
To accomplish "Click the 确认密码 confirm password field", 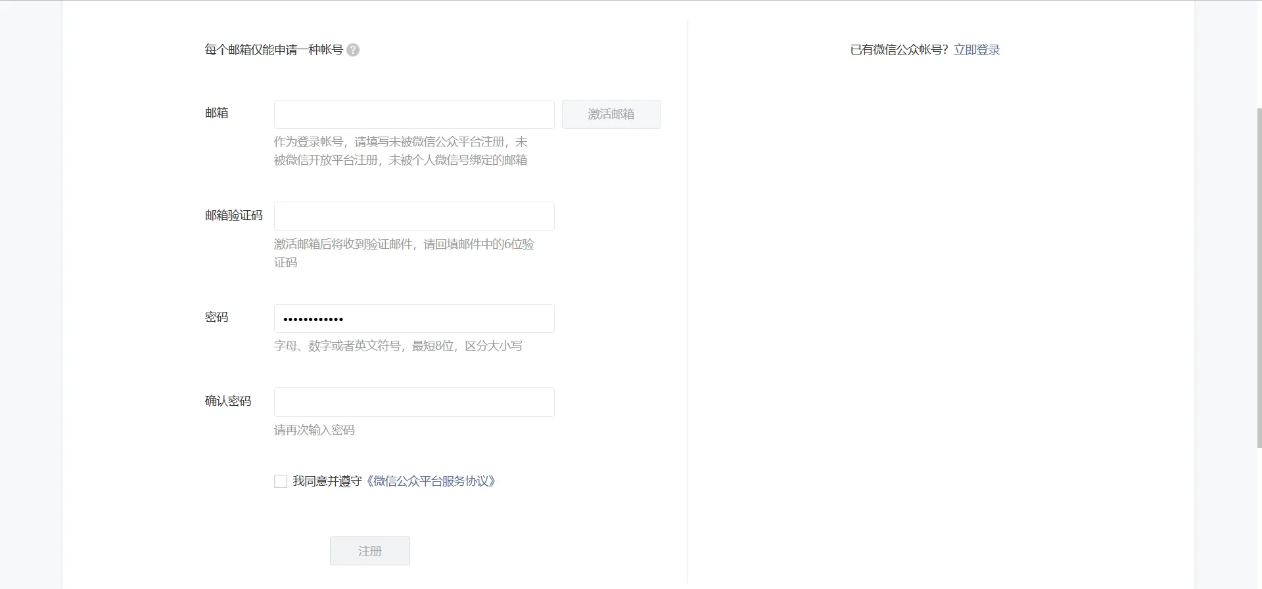I will [x=414, y=402].
